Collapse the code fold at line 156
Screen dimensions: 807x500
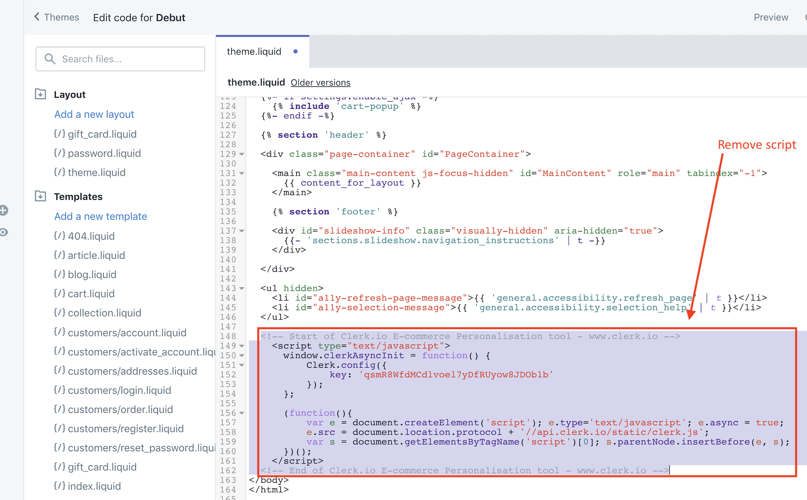click(241, 413)
